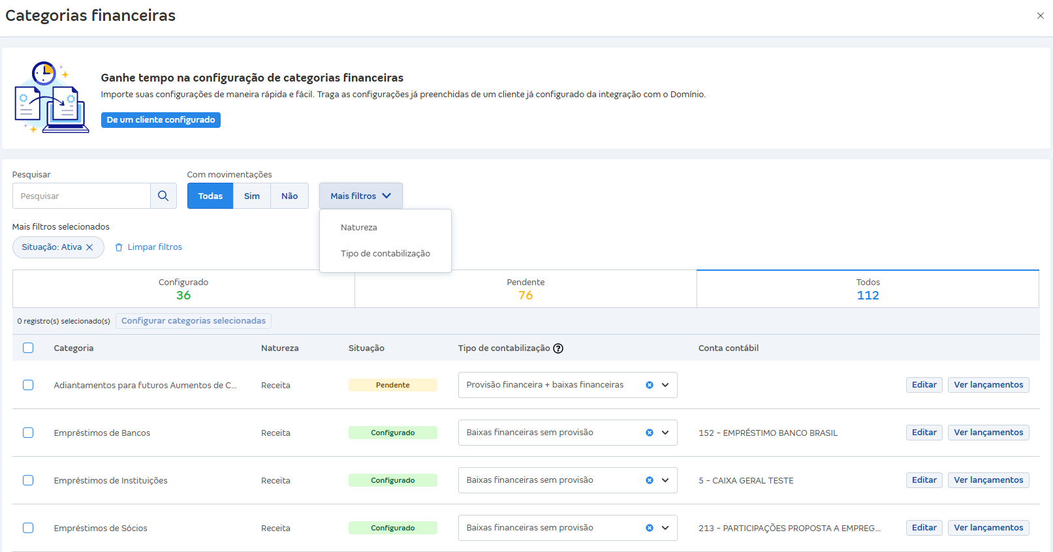Remove the Situação: Ativa filter chip
Viewport: 1053px width, 552px height.
pyautogui.click(x=89, y=247)
